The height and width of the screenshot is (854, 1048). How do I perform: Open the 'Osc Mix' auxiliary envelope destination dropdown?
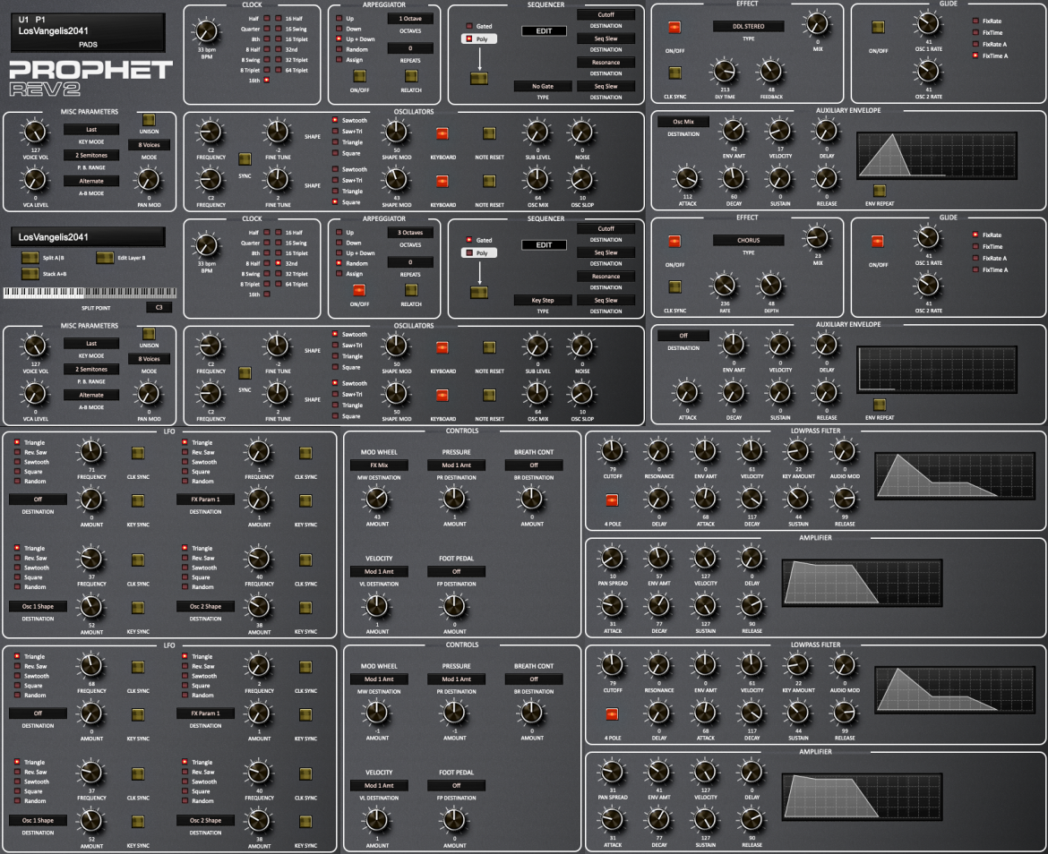683,122
